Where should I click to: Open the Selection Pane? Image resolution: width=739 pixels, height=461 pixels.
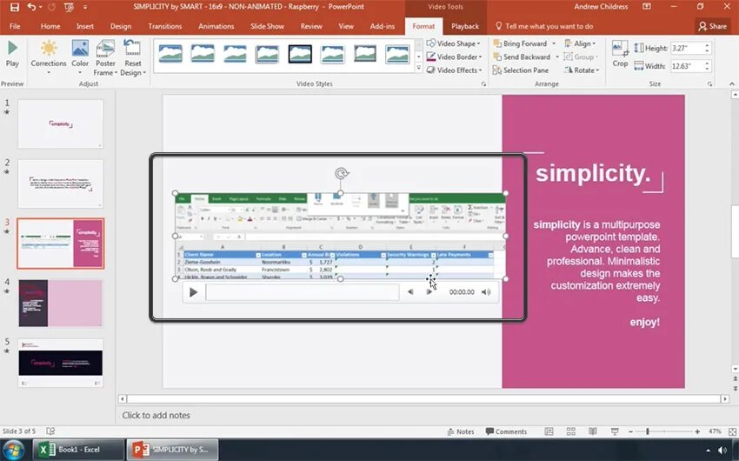pos(520,70)
